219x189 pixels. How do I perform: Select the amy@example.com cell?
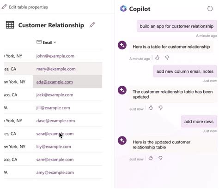(x=67, y=172)
